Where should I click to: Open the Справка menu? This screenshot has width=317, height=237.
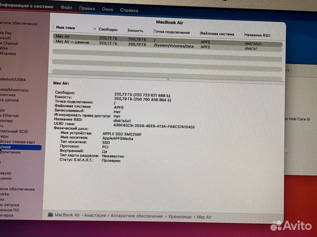pyautogui.click(x=129, y=10)
